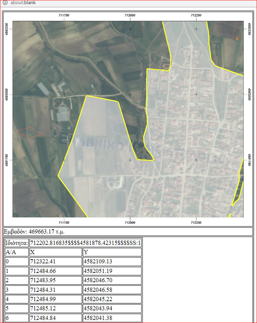Click the 711750 label on top axis
Screen dimensions: 257x323
point(64,15)
